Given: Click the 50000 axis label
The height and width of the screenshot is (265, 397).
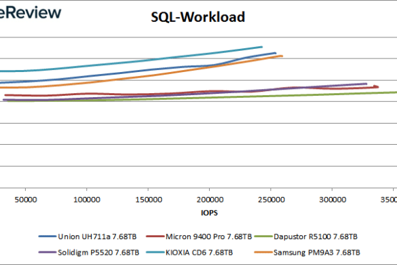Looking at the screenshot, I should pos(26,200).
